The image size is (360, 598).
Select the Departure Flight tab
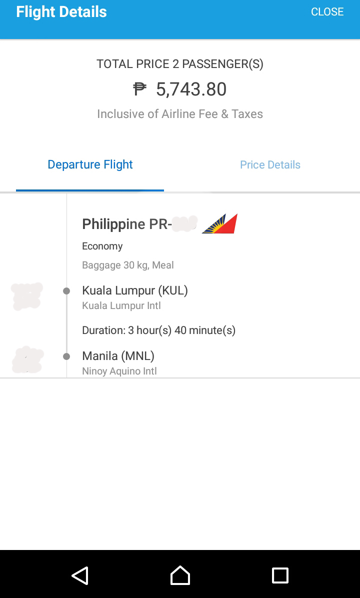coord(90,165)
